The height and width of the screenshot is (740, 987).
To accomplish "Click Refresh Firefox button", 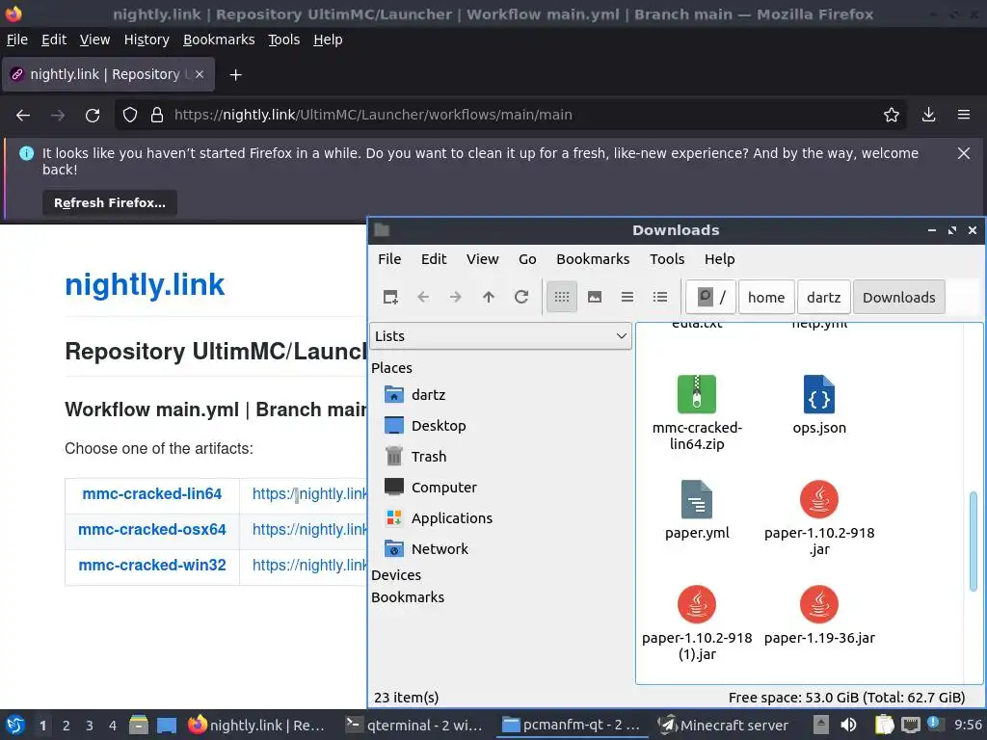I will [110, 203].
